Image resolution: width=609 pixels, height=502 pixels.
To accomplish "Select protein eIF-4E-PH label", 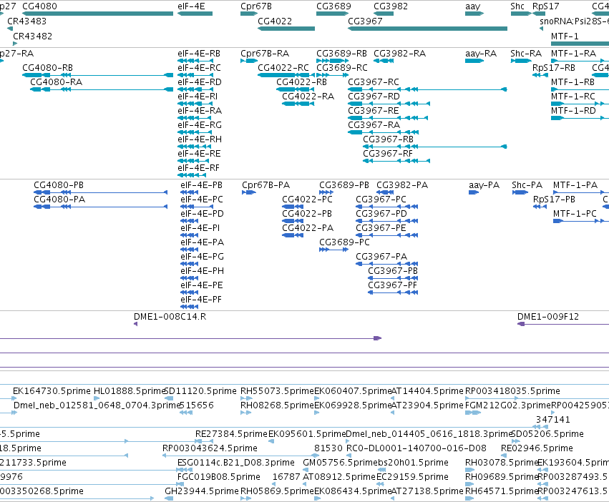I will pos(203,270).
